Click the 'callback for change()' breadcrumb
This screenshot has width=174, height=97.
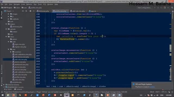[89, 86]
